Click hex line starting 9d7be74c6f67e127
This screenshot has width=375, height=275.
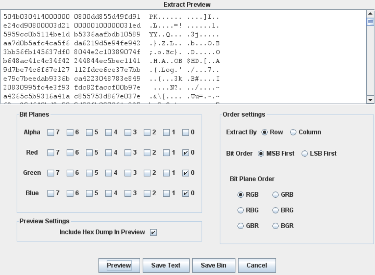tap(111, 70)
